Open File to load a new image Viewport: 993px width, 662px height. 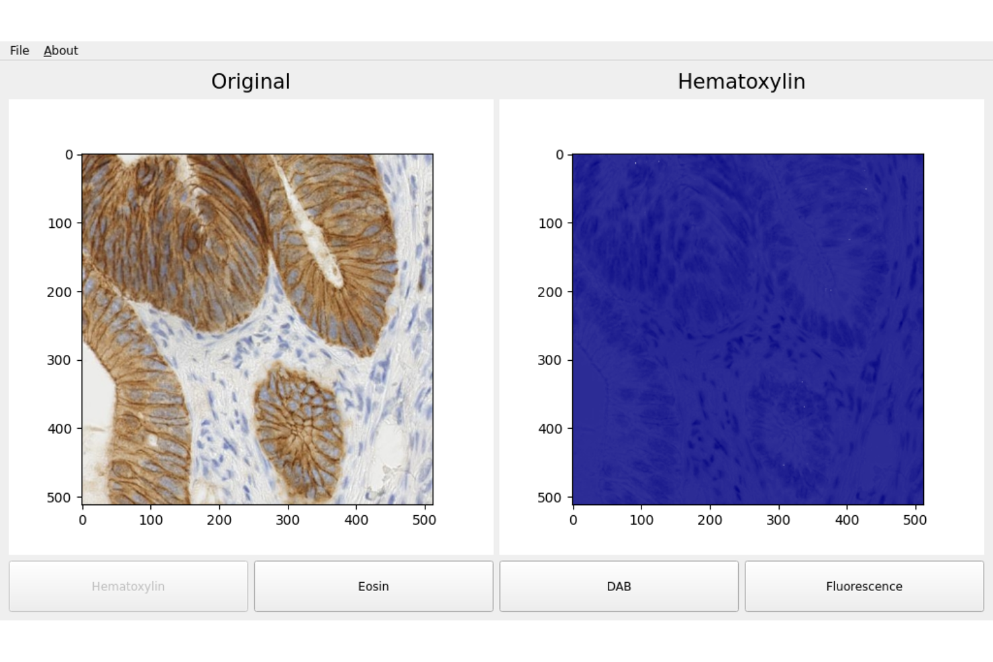coord(19,50)
